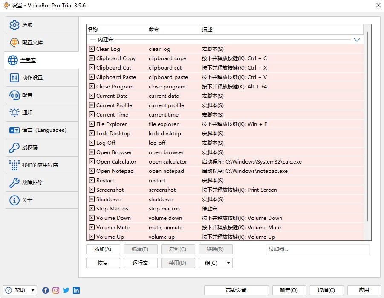This screenshot has height=298, width=384.
Task: Click the question mark help icon
Action: pyautogui.click(x=9, y=290)
